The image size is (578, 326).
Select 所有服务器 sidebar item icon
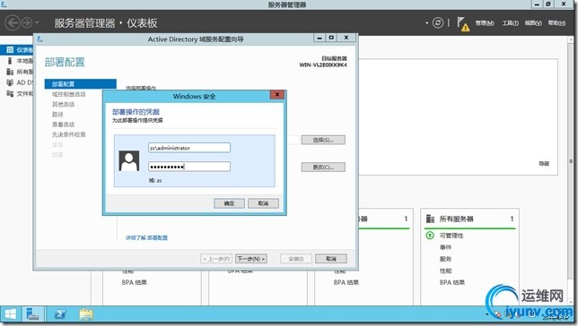tap(10, 72)
